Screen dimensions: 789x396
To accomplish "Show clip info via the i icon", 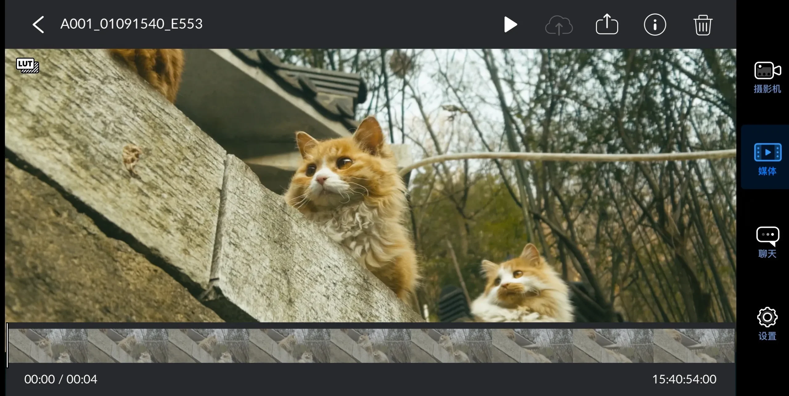I will pyautogui.click(x=655, y=25).
